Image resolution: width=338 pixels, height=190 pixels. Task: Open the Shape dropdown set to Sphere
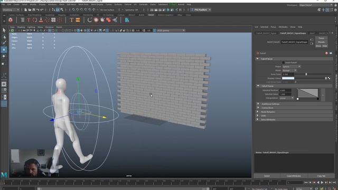pyautogui.click(x=292, y=66)
